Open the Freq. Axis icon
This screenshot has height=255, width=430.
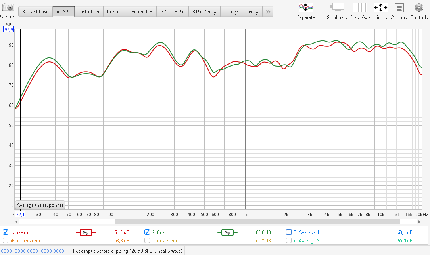click(360, 8)
